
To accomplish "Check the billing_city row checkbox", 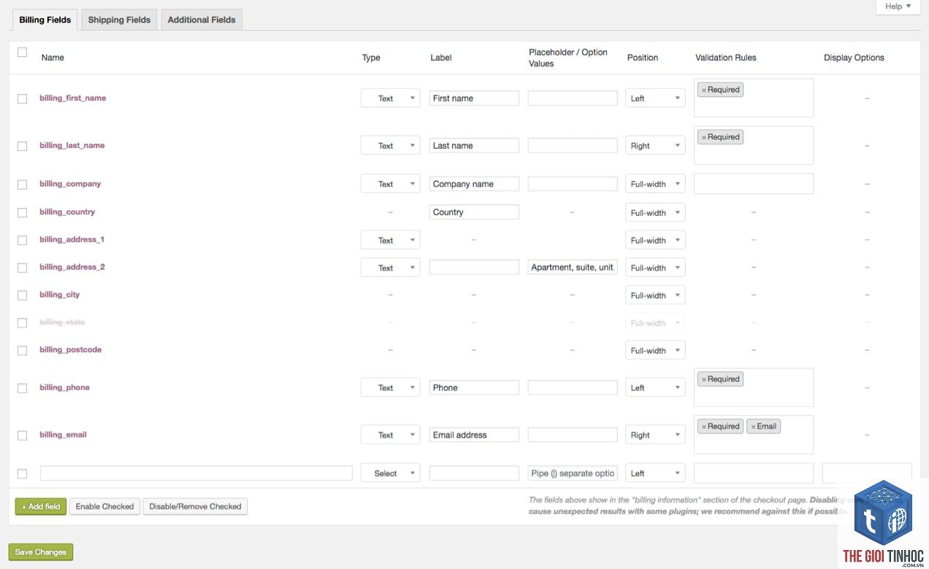I will click(22, 295).
